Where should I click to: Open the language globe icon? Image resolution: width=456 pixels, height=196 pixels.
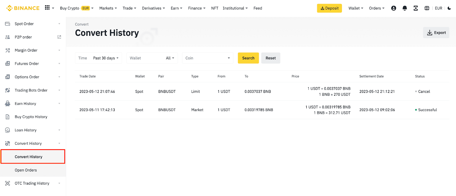point(427,8)
